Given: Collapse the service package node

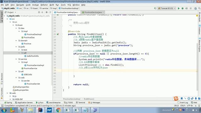Looking at the screenshot, I should coord(16,59).
